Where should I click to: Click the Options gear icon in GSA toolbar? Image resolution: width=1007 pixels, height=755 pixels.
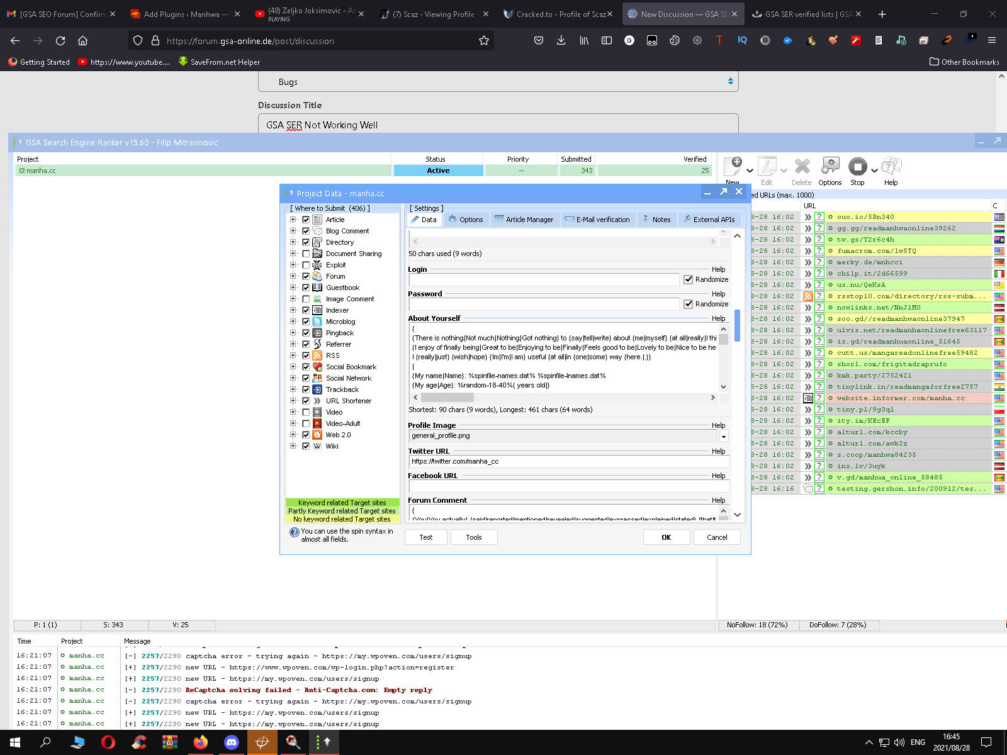click(830, 166)
